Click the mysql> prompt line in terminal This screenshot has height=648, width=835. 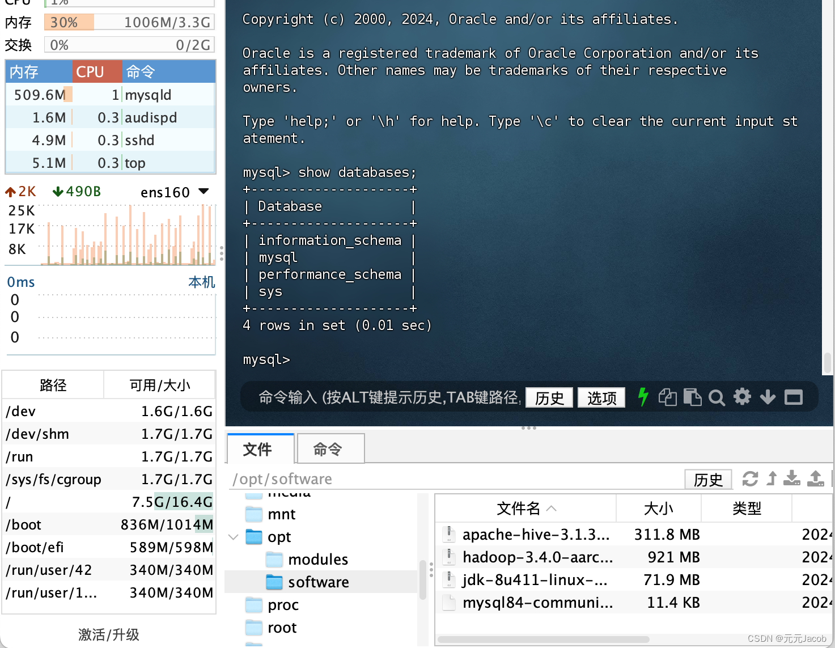tap(266, 359)
